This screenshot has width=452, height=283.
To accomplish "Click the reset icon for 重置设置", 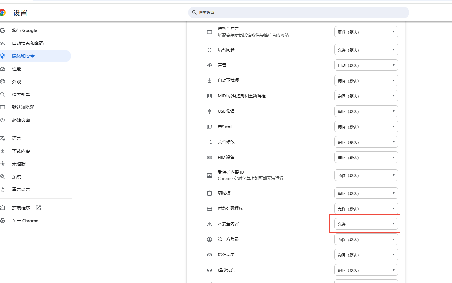I will (x=3, y=190).
